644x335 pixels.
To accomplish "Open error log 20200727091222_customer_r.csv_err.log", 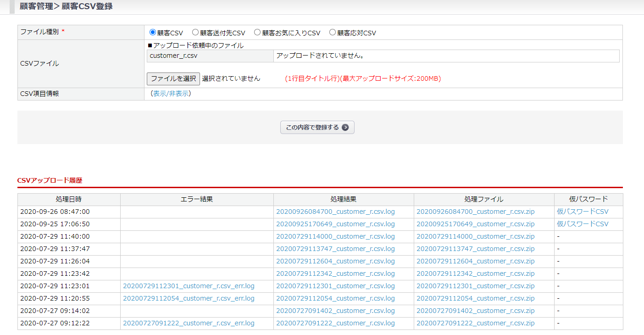I will click(x=189, y=323).
